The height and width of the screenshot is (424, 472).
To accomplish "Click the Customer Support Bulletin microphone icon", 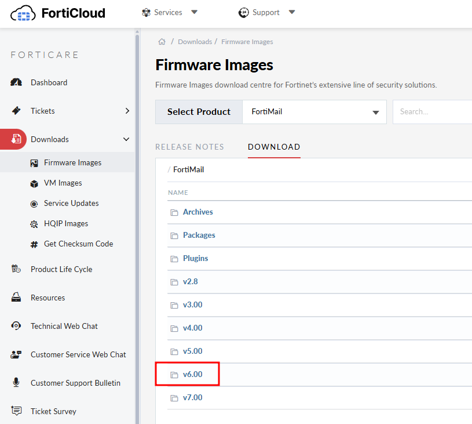I will (16, 383).
